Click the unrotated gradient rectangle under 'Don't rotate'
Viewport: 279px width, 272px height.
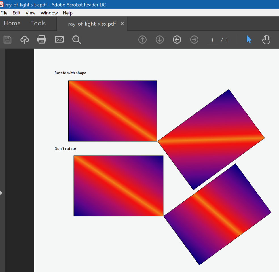pos(119,186)
